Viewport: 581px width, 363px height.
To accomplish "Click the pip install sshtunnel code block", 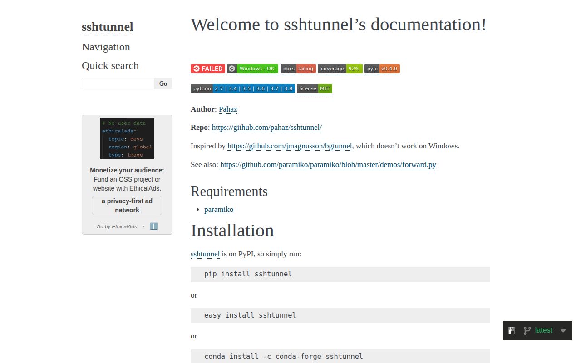I will tap(340, 275).
